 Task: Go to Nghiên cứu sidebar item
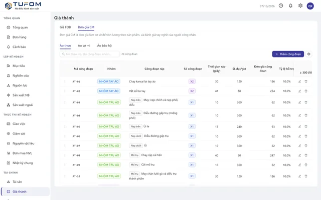tap(25, 75)
